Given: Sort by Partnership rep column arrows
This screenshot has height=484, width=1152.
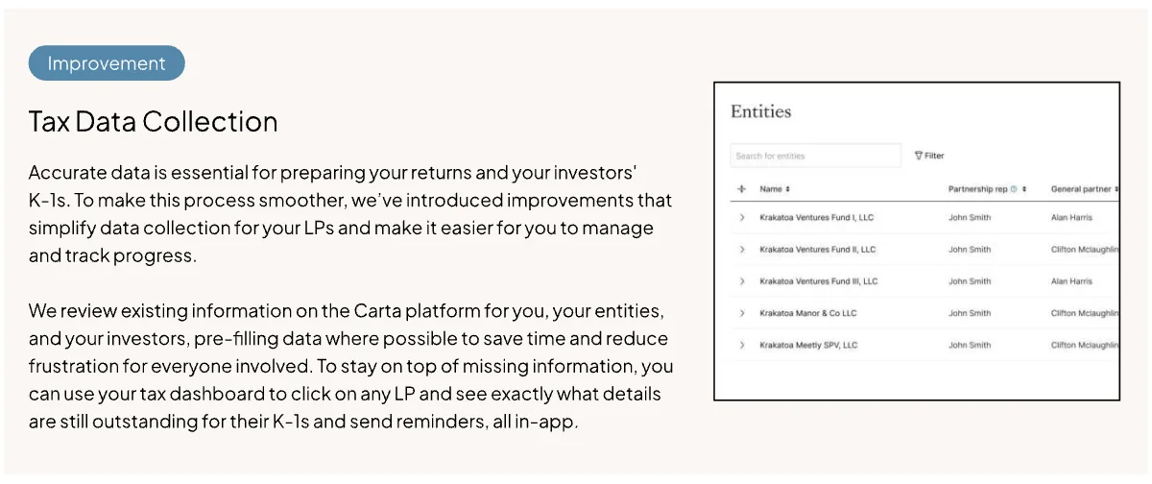Looking at the screenshot, I should pyautogui.click(x=1024, y=189).
